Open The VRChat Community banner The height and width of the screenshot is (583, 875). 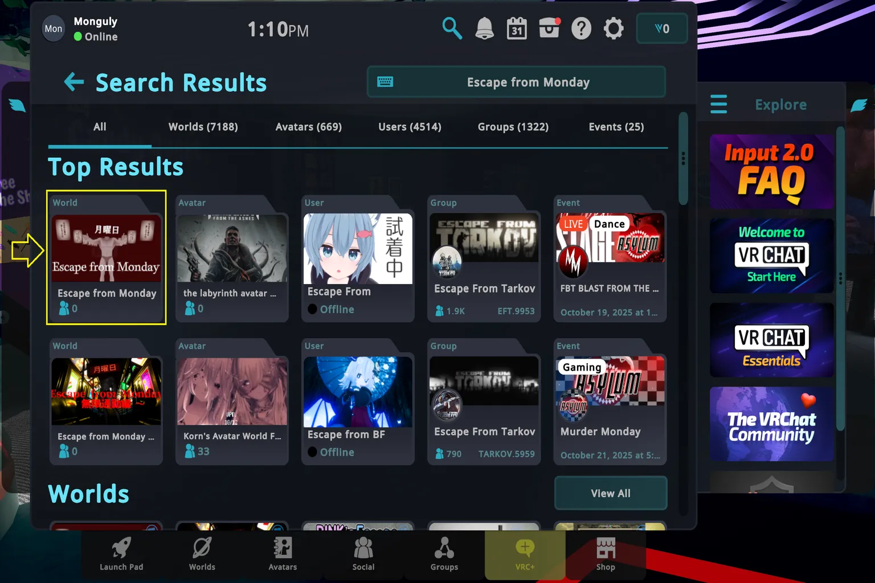[771, 424]
